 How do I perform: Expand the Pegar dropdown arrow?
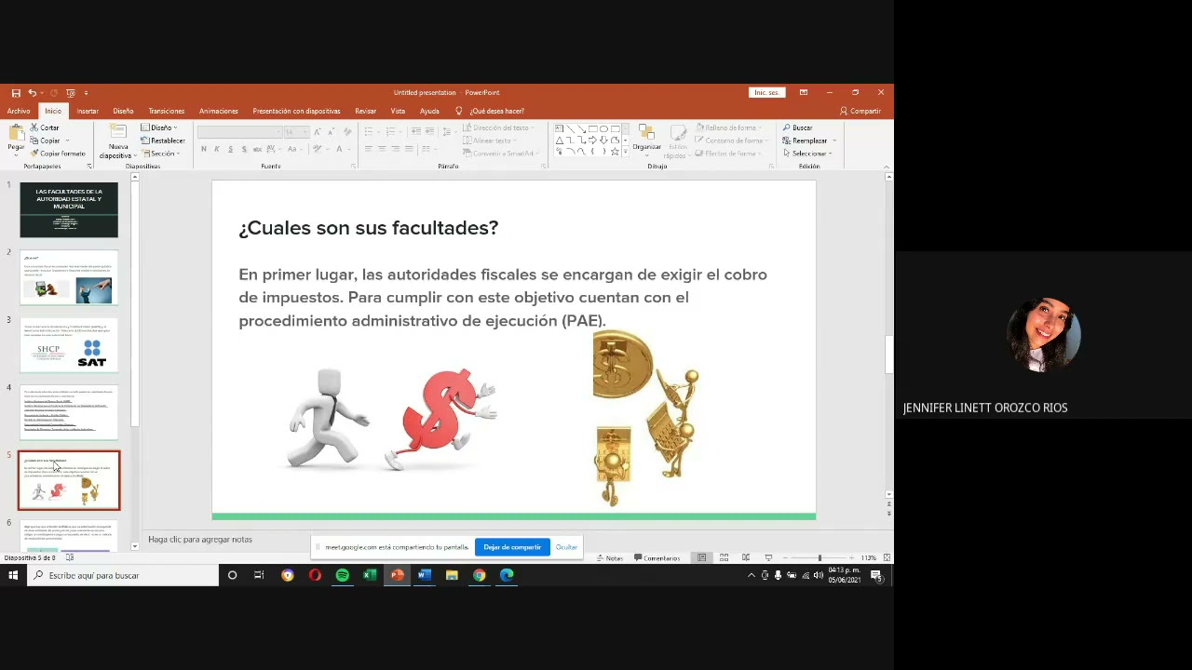click(16, 154)
